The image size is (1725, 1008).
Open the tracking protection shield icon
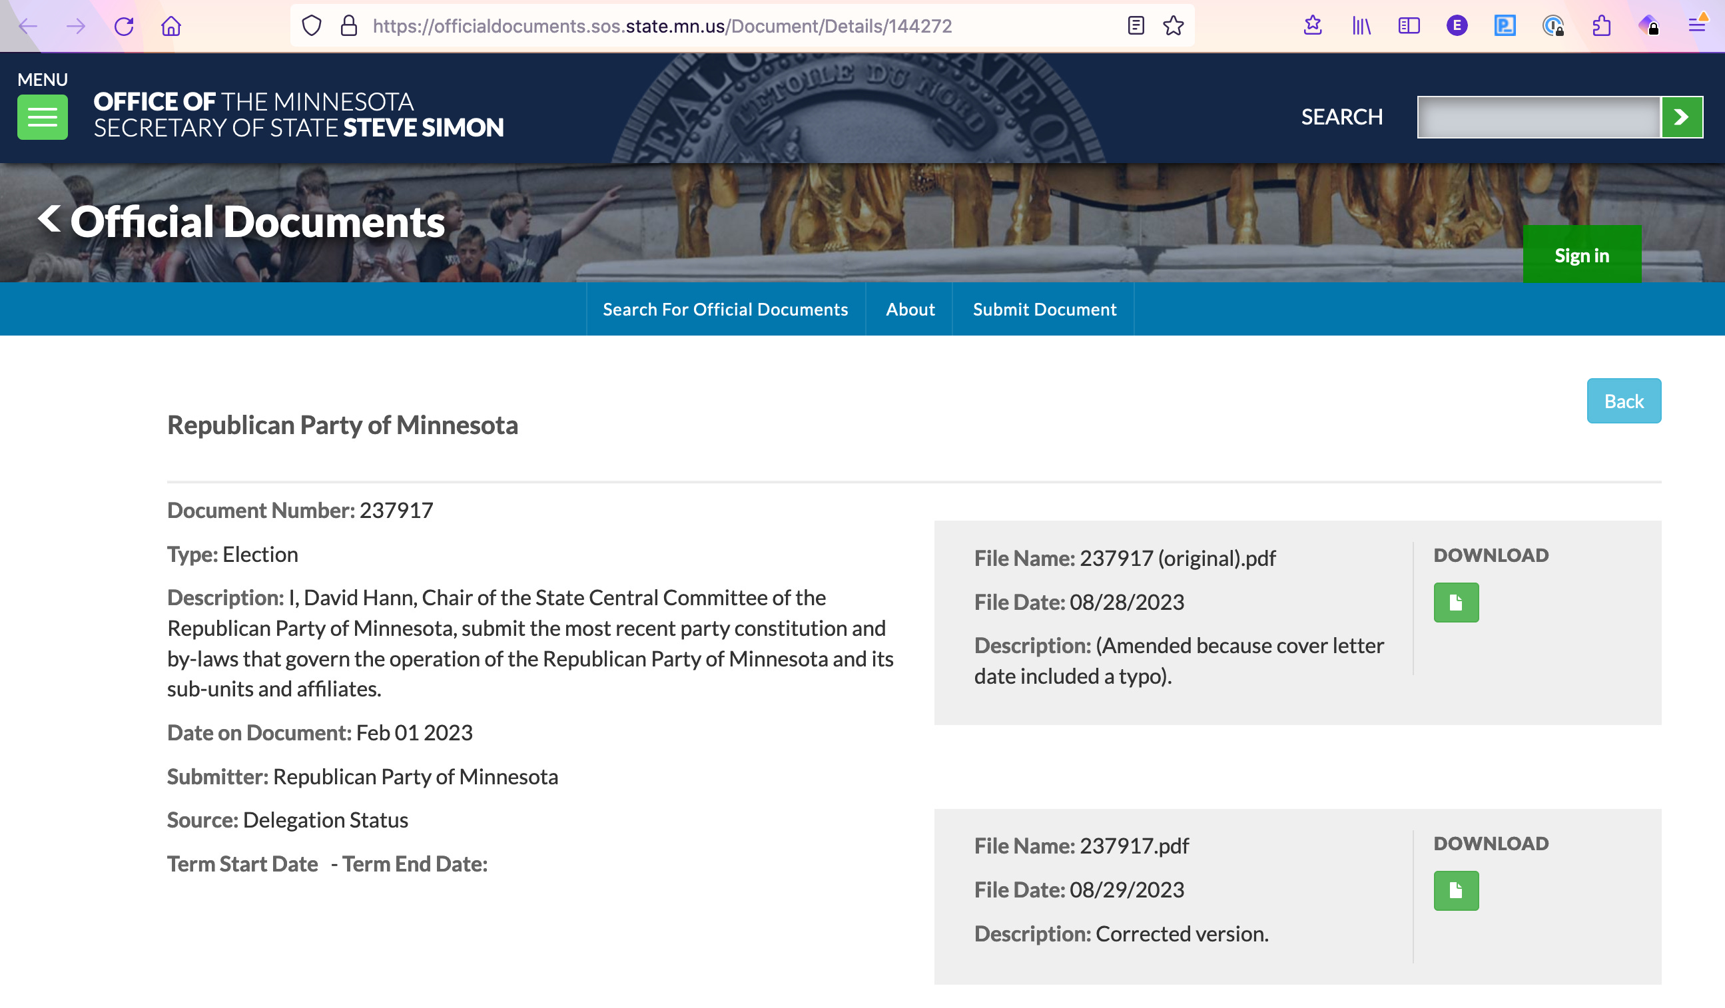(x=312, y=26)
